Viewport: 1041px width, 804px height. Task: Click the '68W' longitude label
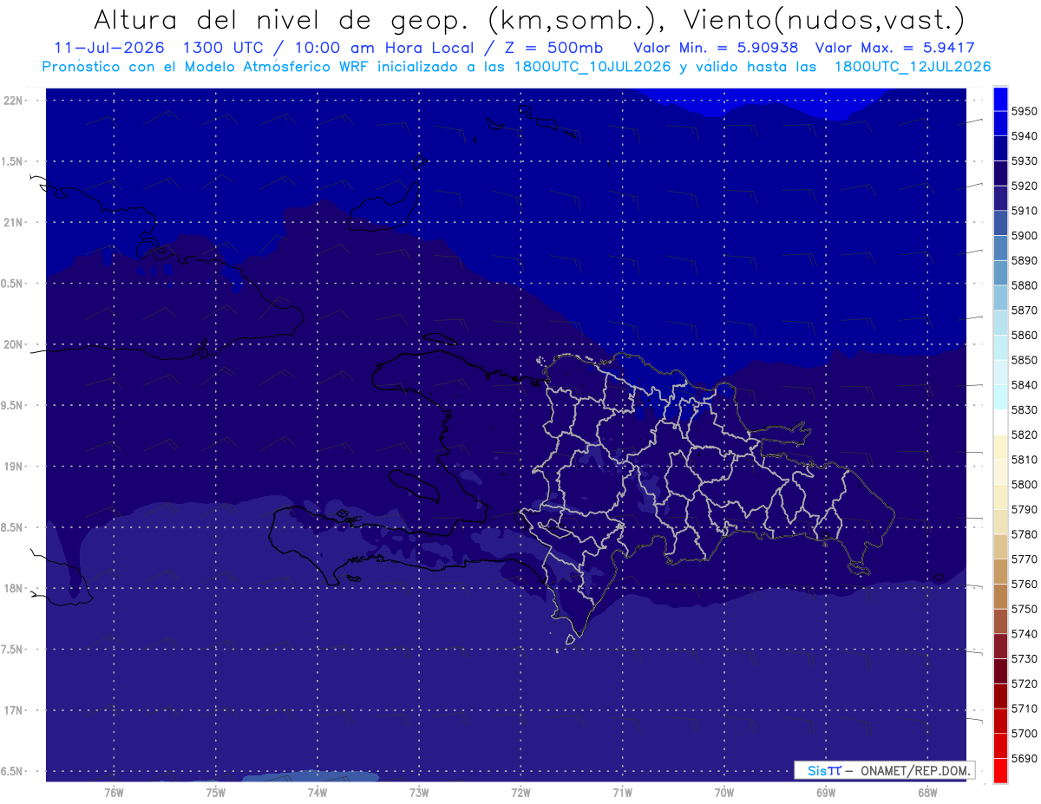click(927, 793)
